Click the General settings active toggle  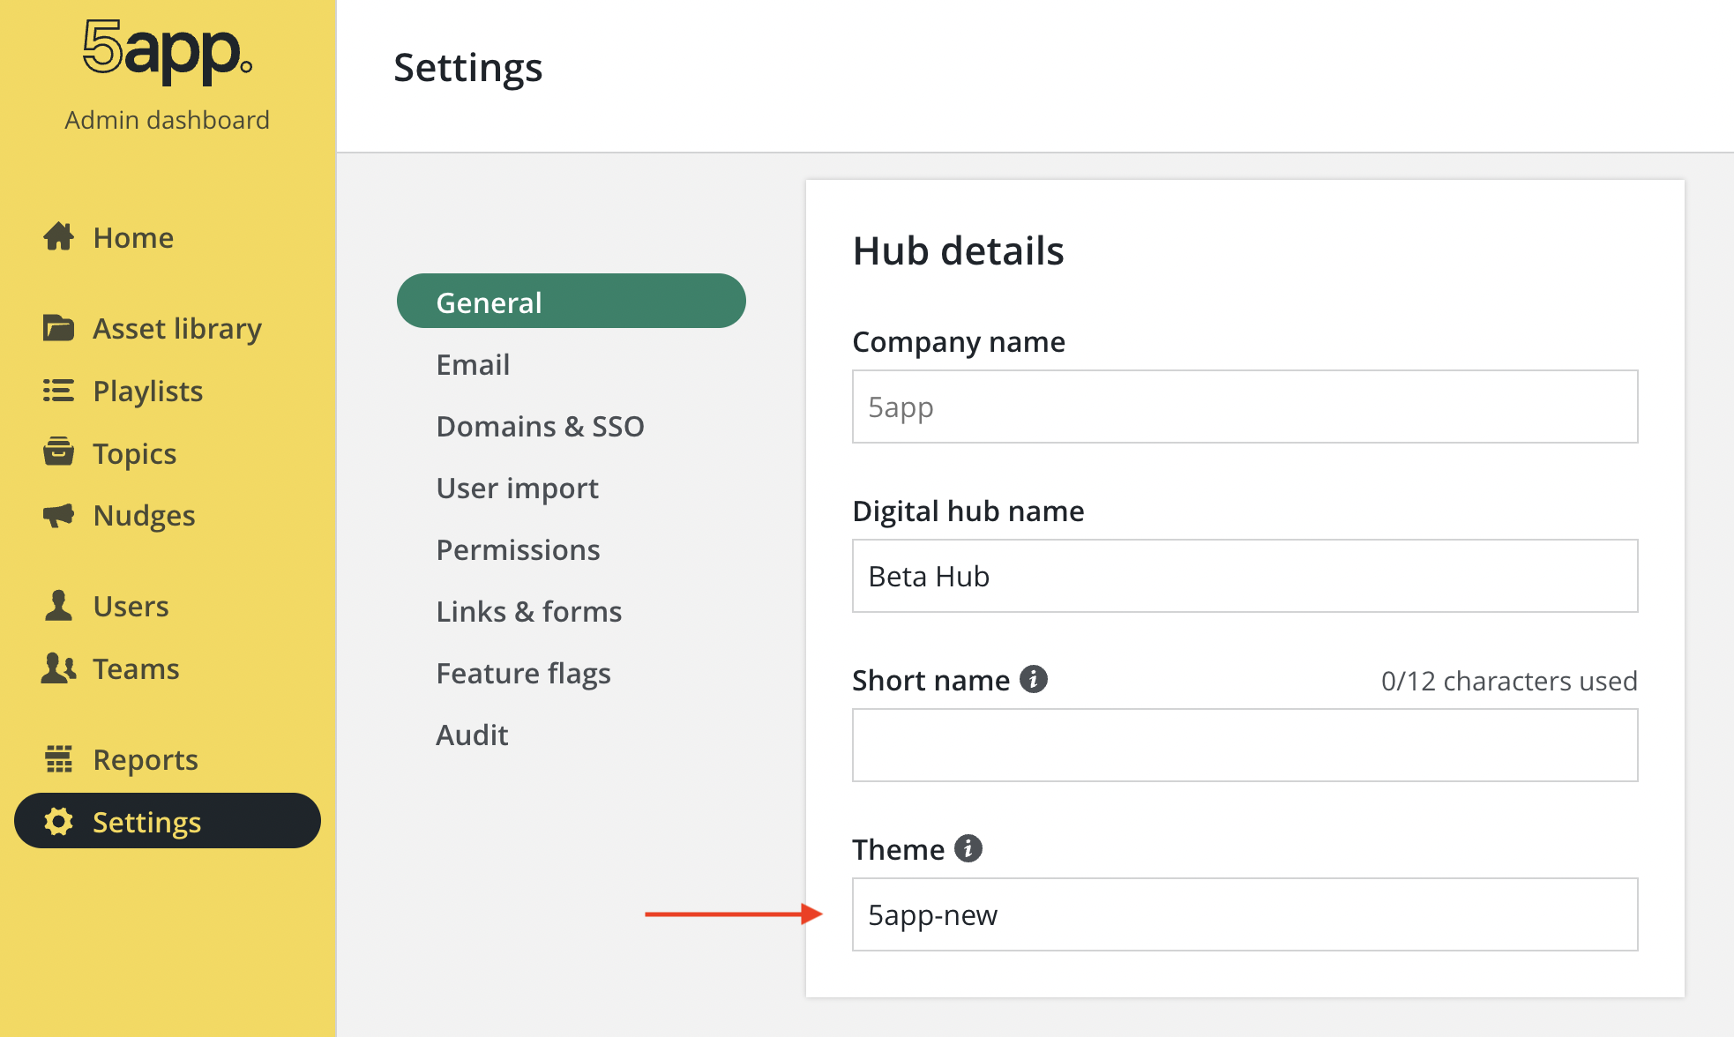[572, 302]
